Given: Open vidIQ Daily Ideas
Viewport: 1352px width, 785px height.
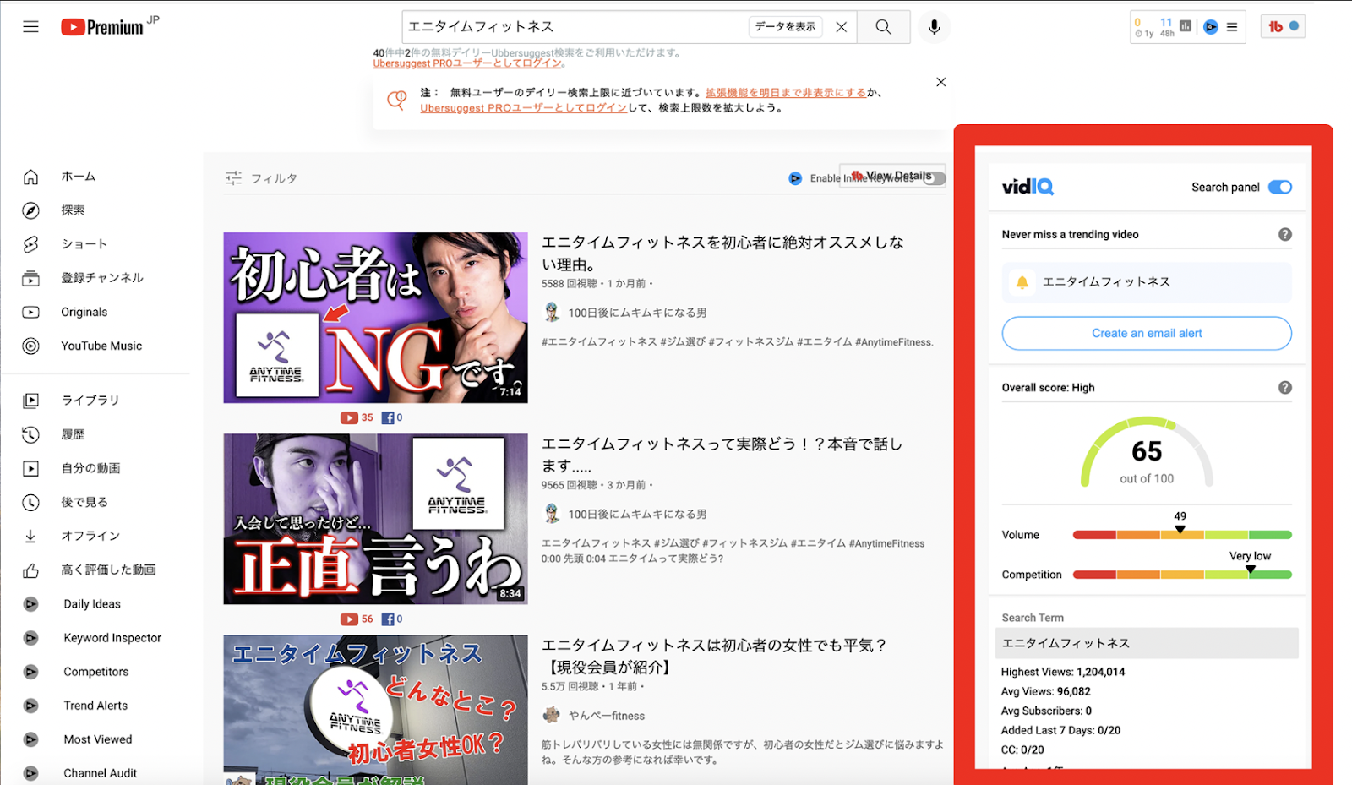Looking at the screenshot, I should (92, 604).
